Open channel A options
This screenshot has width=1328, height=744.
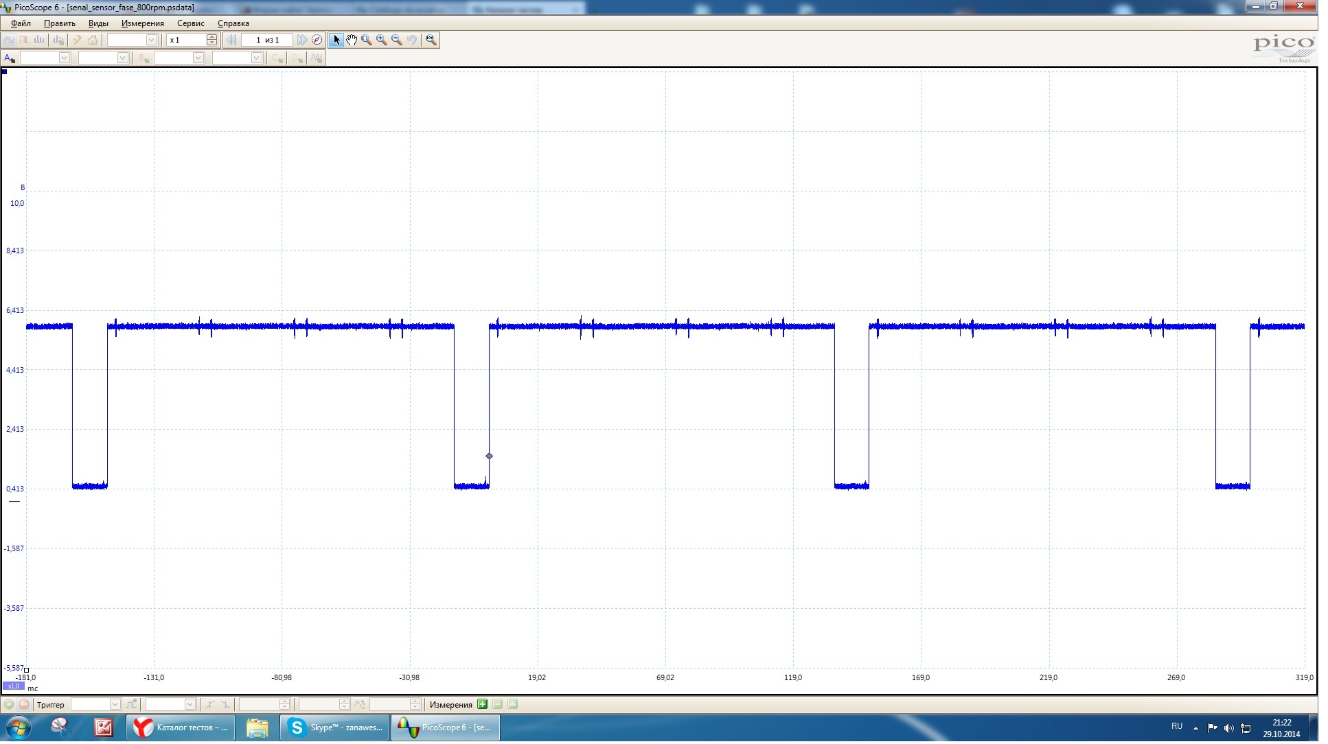pos(10,58)
